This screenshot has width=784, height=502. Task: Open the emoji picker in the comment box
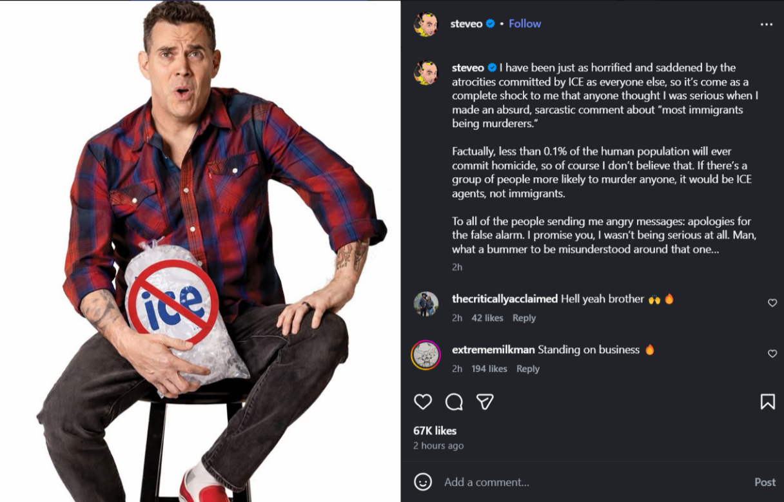423,482
